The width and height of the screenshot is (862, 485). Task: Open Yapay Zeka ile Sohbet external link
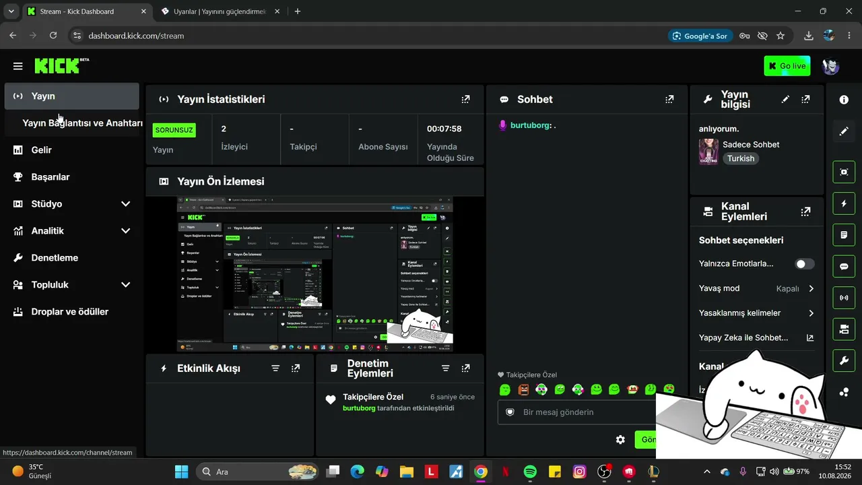point(810,338)
